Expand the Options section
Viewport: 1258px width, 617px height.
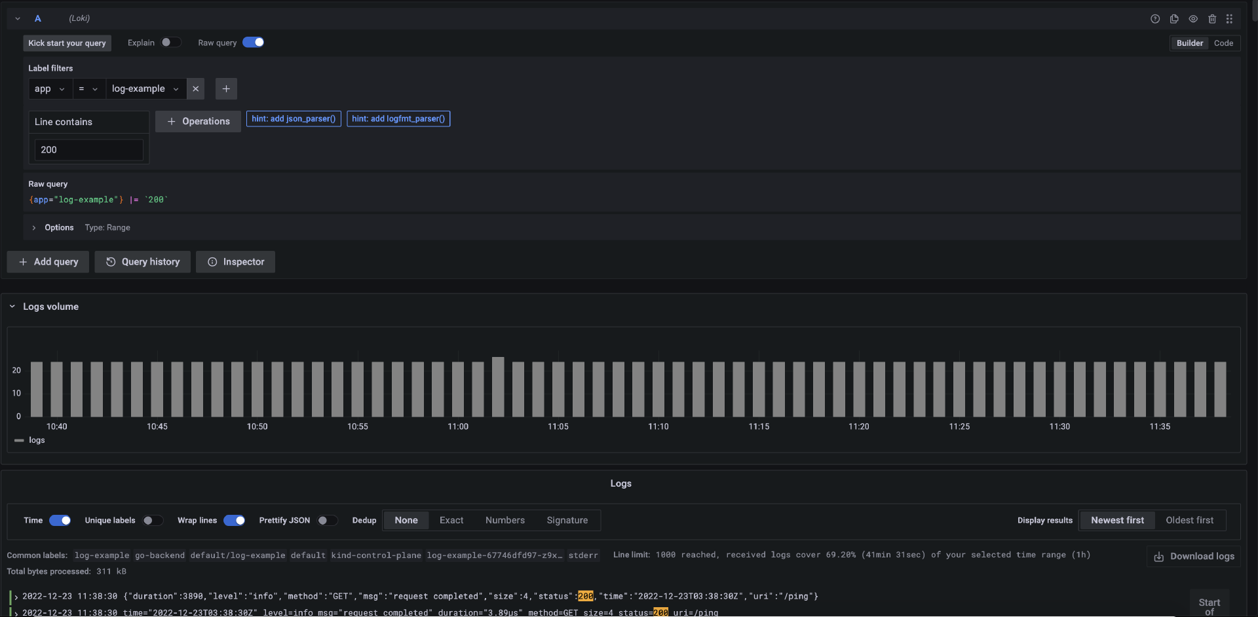[52, 228]
